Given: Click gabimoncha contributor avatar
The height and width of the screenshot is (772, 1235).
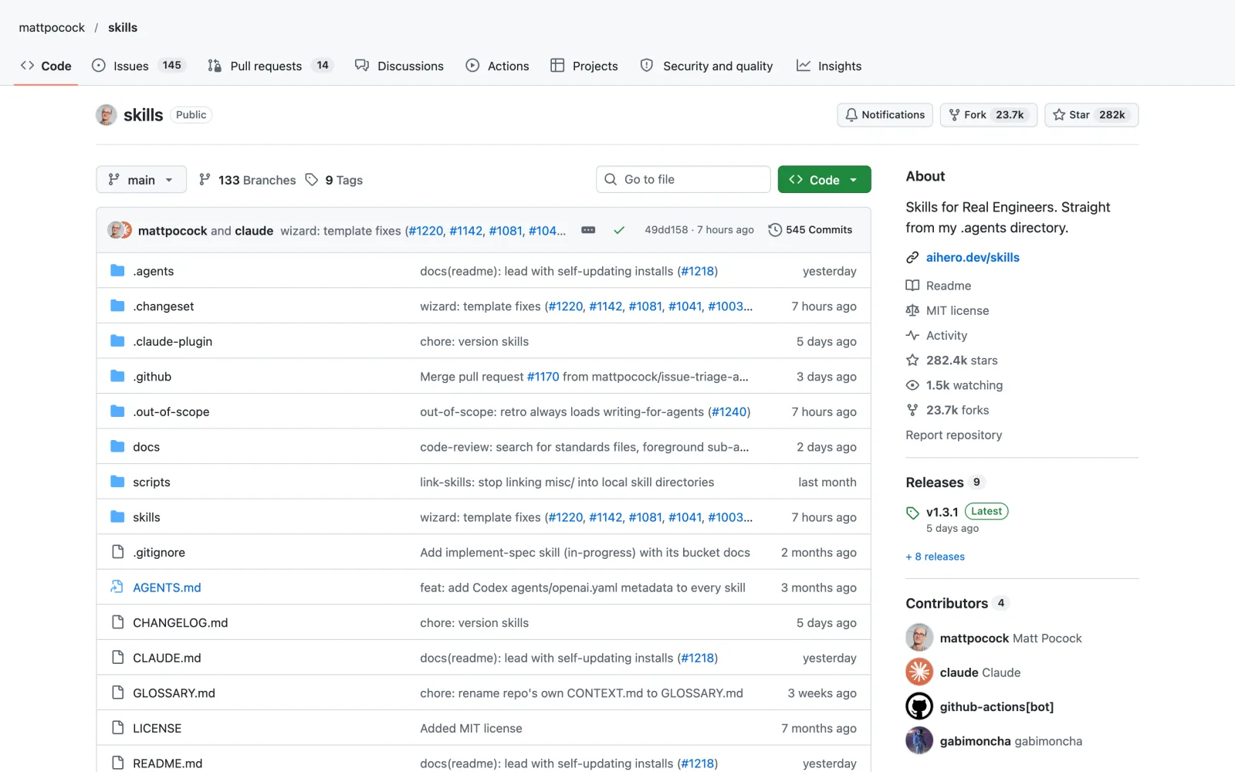Looking at the screenshot, I should coord(919,740).
